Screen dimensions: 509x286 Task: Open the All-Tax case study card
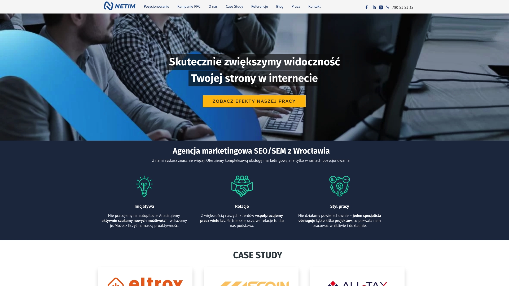pyautogui.click(x=357, y=277)
